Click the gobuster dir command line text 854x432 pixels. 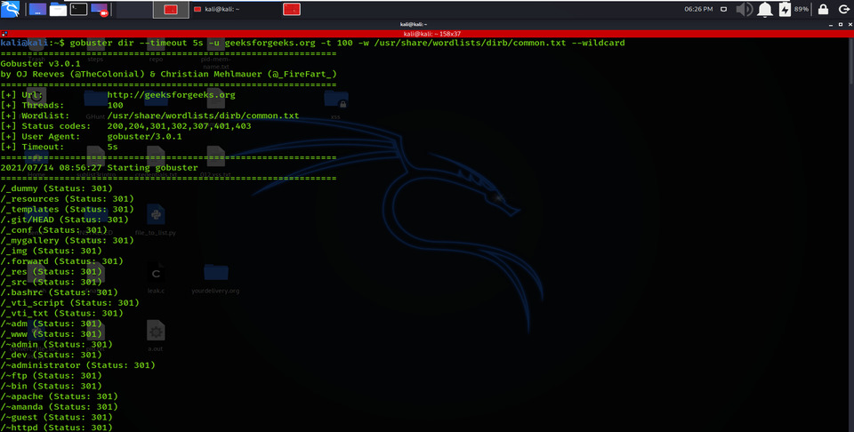[348, 43]
